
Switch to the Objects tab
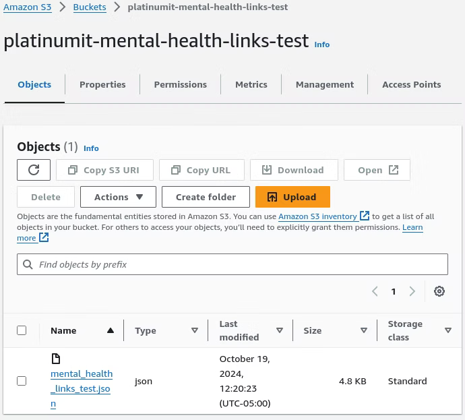pos(34,84)
